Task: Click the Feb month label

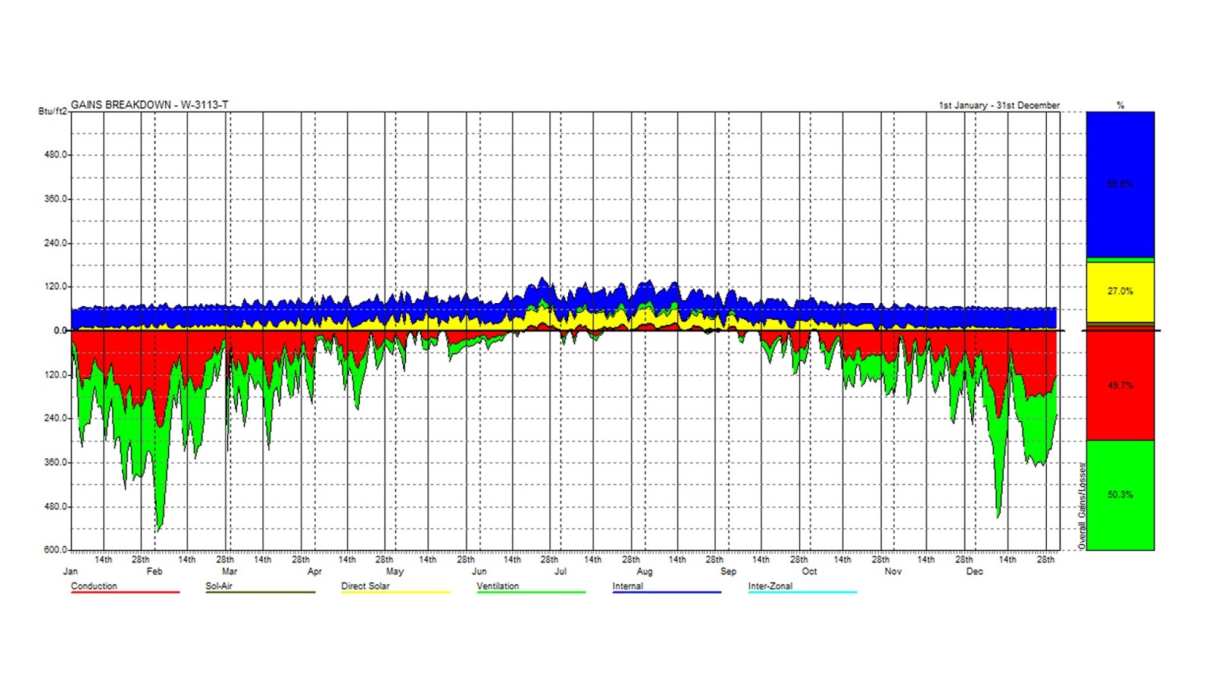Action: click(x=155, y=571)
